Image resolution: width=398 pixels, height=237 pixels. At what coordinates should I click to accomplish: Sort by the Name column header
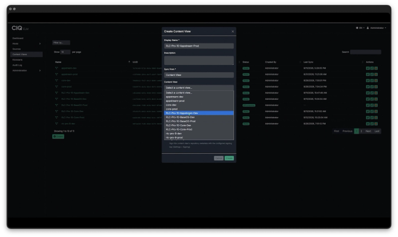point(58,62)
